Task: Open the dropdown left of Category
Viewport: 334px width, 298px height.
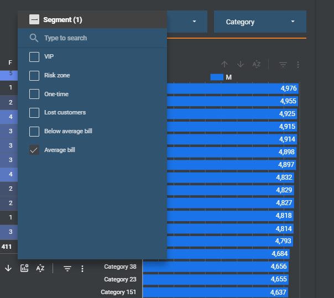Action: [x=187, y=22]
